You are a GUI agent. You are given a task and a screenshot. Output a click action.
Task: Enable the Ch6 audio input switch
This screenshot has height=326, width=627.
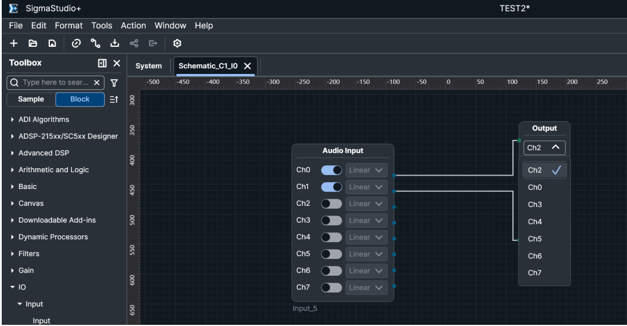point(331,271)
